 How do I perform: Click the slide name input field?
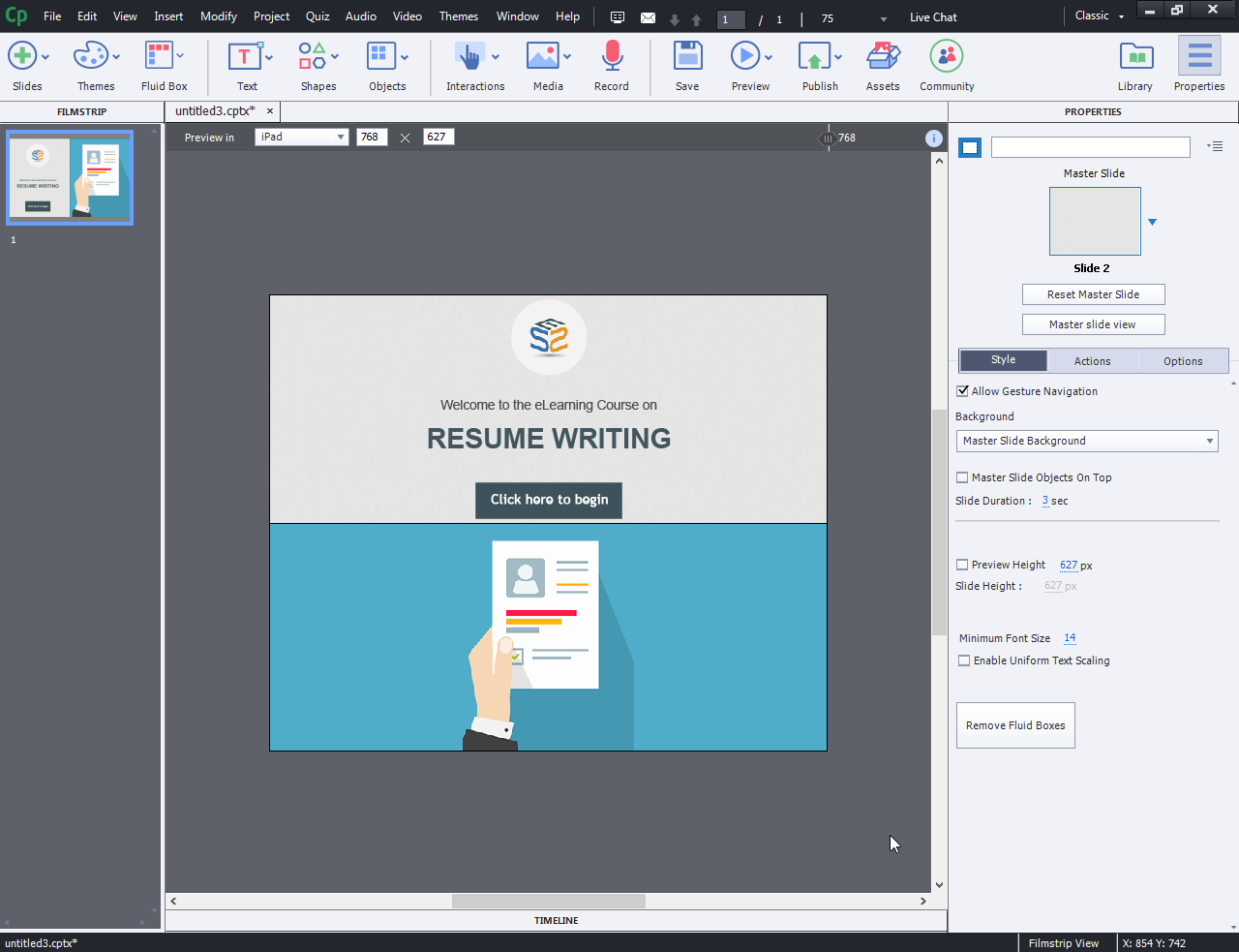[1090, 147]
